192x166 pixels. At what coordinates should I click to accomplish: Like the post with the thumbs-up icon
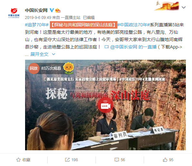(x=165, y=160)
